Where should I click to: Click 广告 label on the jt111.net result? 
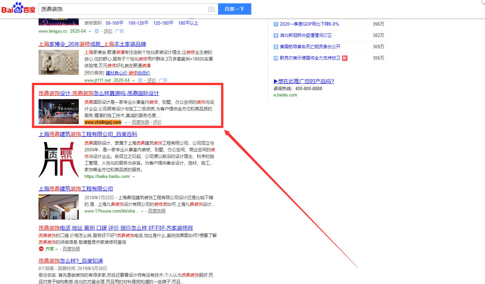(x=163, y=80)
